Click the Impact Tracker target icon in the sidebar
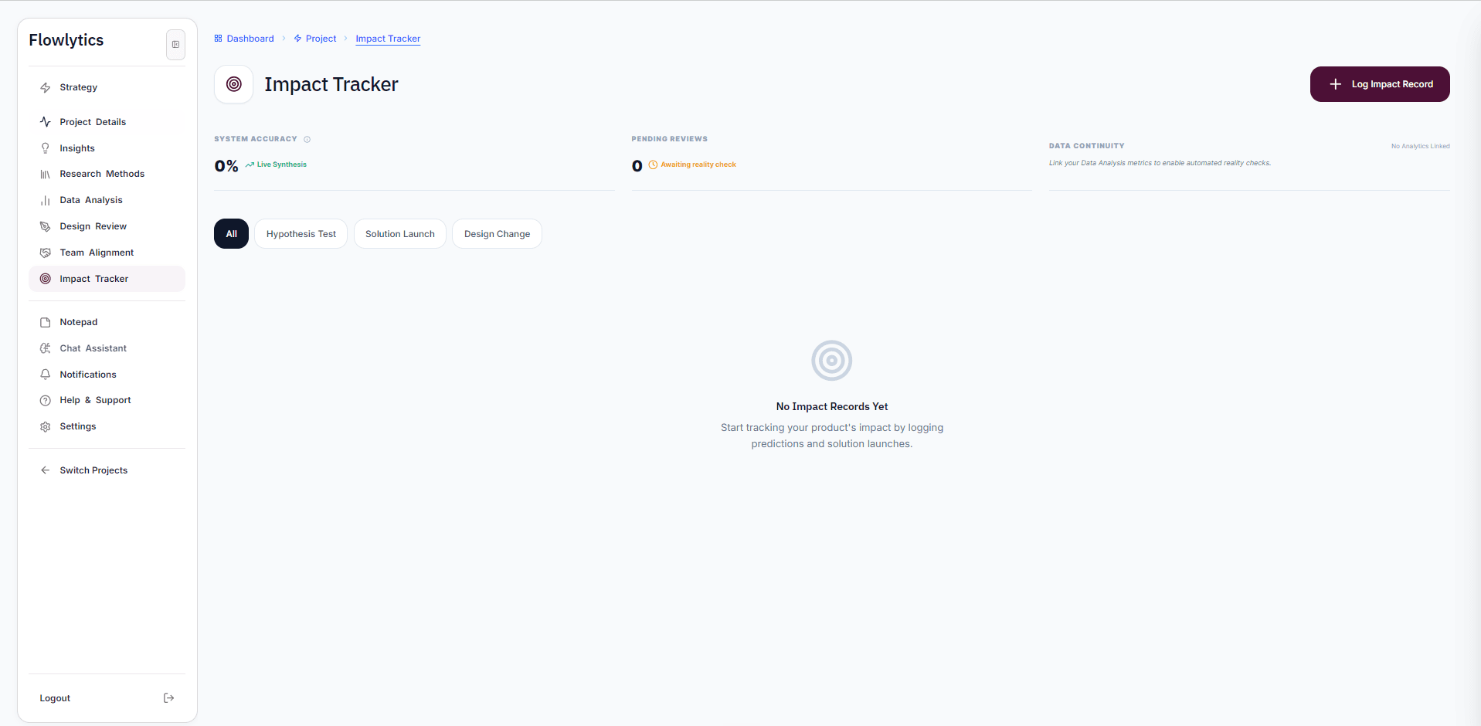Screen dimensions: 1481x726 pos(46,279)
